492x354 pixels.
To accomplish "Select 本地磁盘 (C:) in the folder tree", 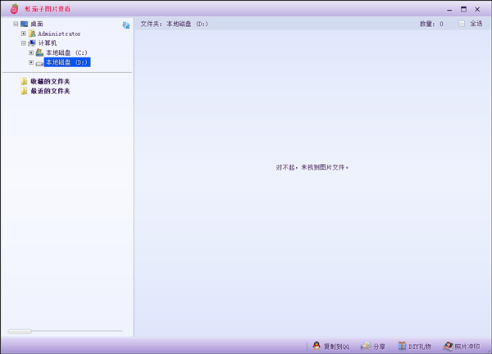I will pos(66,52).
